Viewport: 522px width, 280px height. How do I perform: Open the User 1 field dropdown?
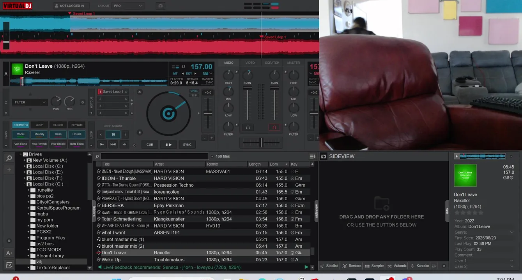click(x=512, y=261)
